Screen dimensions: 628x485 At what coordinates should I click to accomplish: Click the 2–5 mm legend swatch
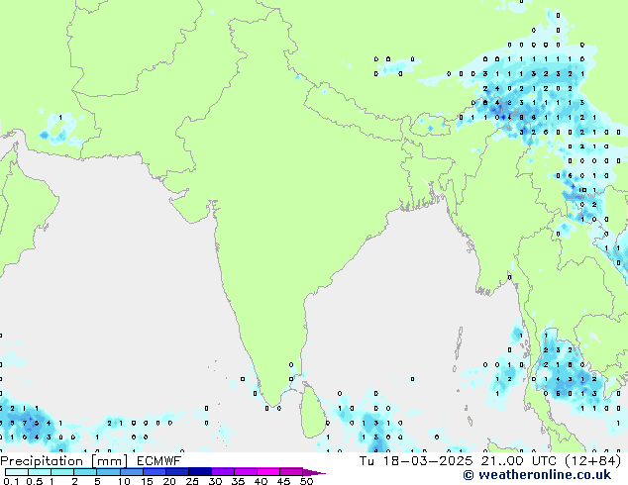85,472
